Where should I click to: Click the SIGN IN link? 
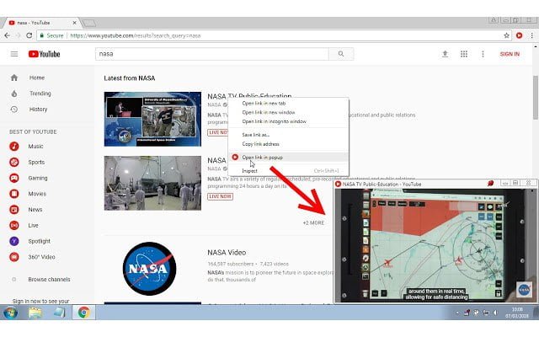510,54
